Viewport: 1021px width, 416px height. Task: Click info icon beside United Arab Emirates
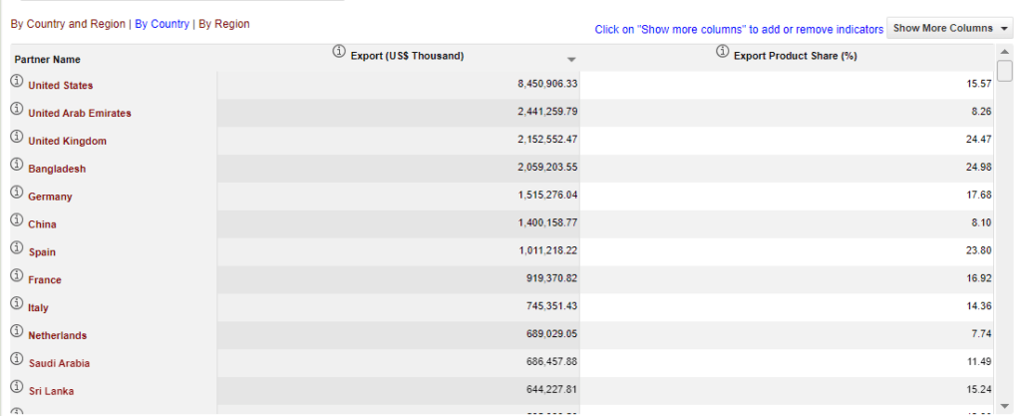click(x=17, y=110)
